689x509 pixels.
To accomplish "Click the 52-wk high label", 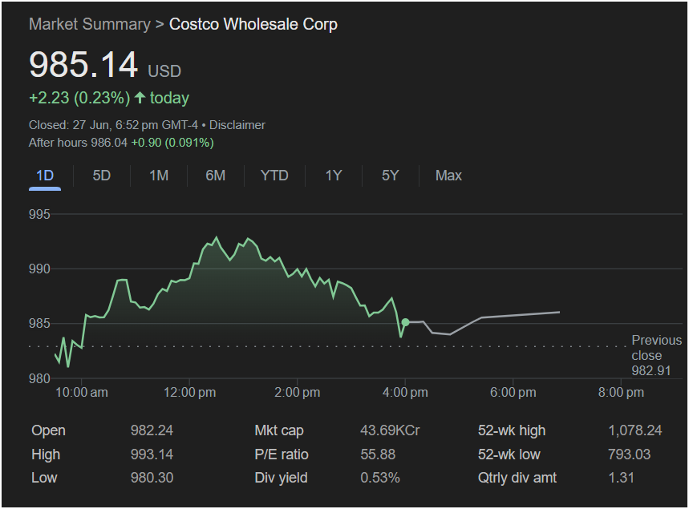I will point(512,430).
